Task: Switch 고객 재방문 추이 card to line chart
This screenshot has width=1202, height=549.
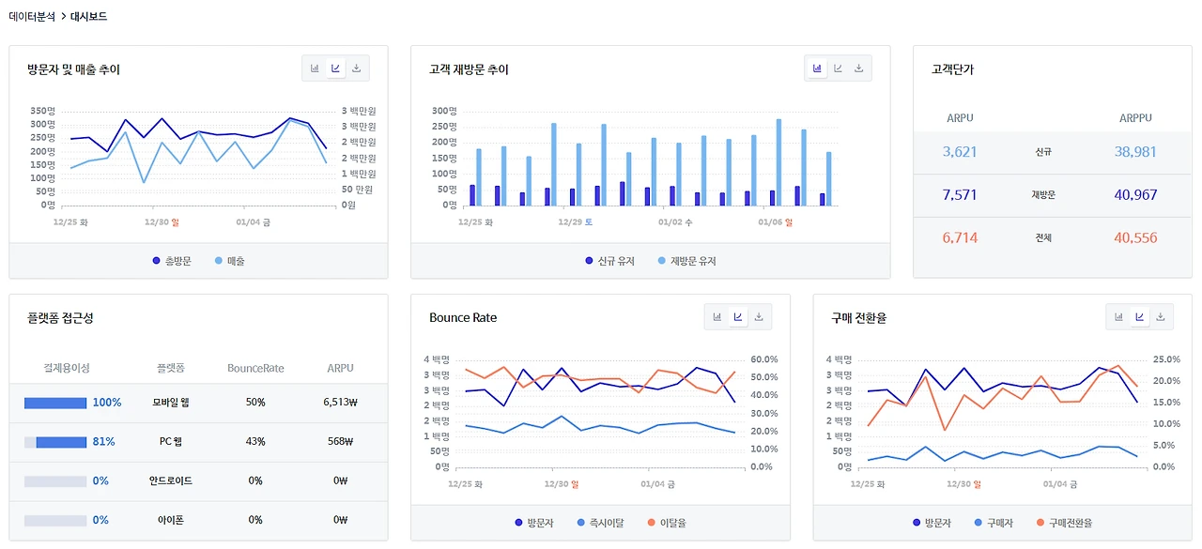Action: (x=838, y=69)
